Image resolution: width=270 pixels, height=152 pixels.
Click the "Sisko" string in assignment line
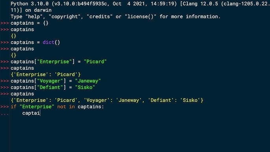click(85, 87)
